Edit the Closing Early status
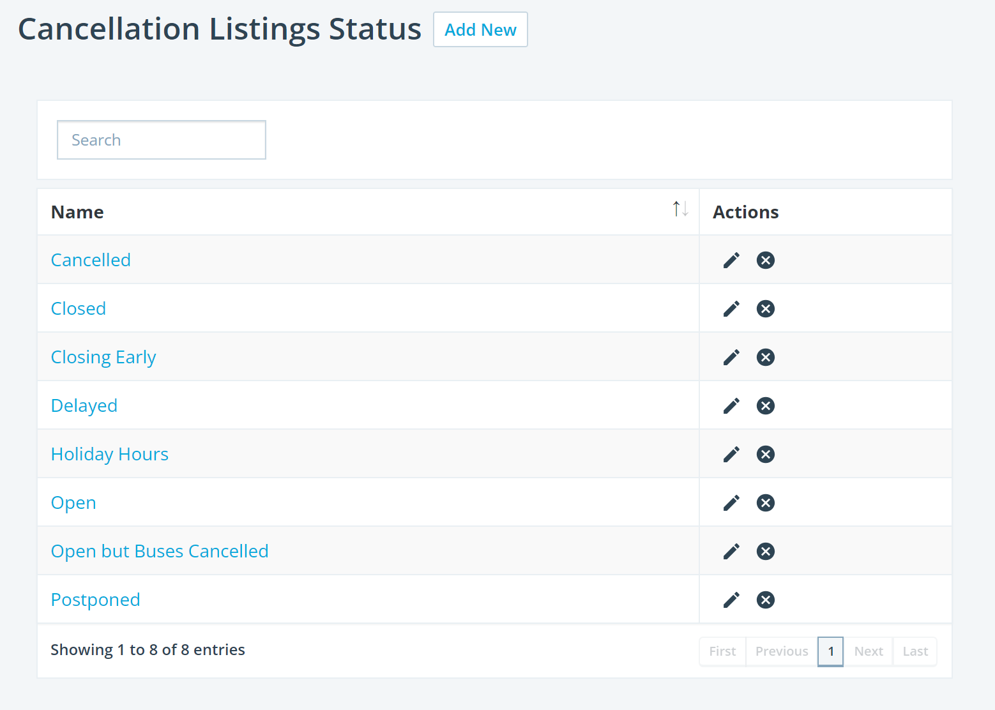Screen dimensions: 995x710 tap(731, 358)
